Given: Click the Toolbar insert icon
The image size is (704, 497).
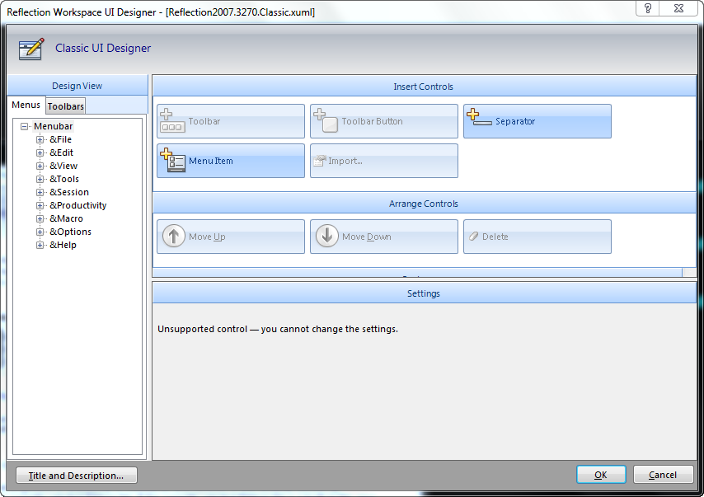Looking at the screenshot, I should coord(172,121).
